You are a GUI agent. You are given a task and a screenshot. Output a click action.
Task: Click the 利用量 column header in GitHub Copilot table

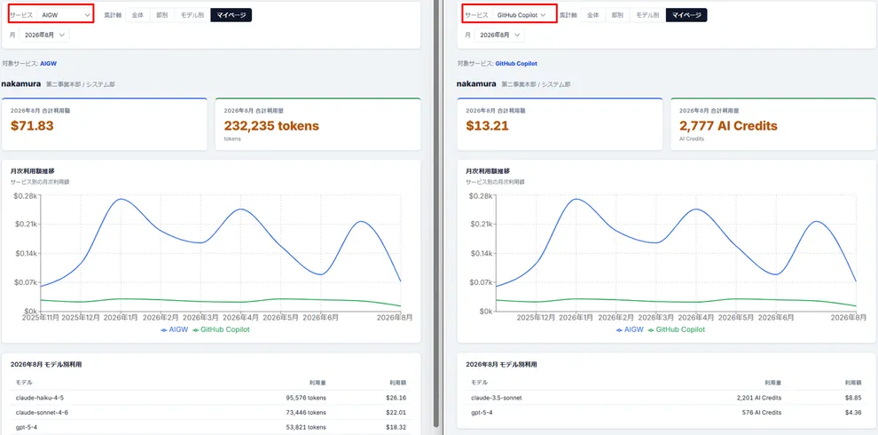pos(772,383)
